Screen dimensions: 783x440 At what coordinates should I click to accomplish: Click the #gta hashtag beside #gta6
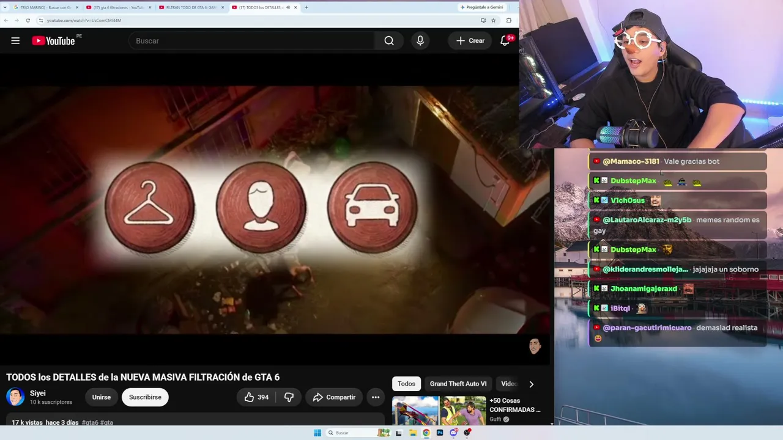pyautogui.click(x=106, y=422)
